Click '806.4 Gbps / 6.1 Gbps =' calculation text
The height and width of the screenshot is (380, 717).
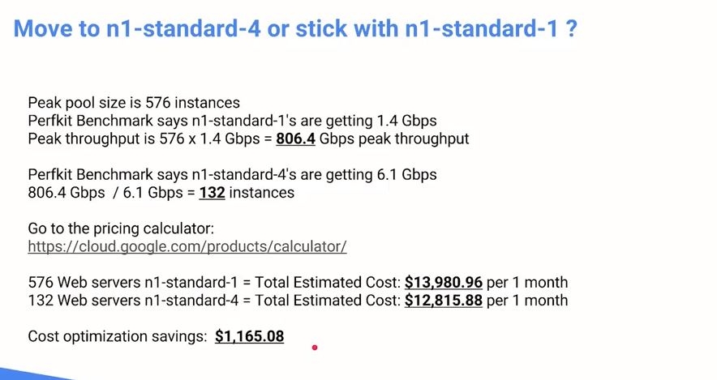click(112, 192)
